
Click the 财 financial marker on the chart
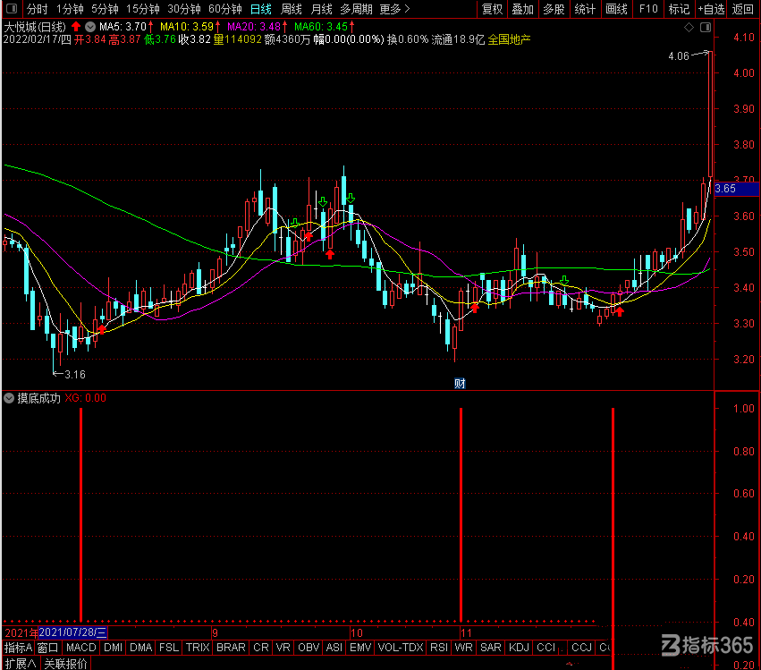[x=460, y=384]
